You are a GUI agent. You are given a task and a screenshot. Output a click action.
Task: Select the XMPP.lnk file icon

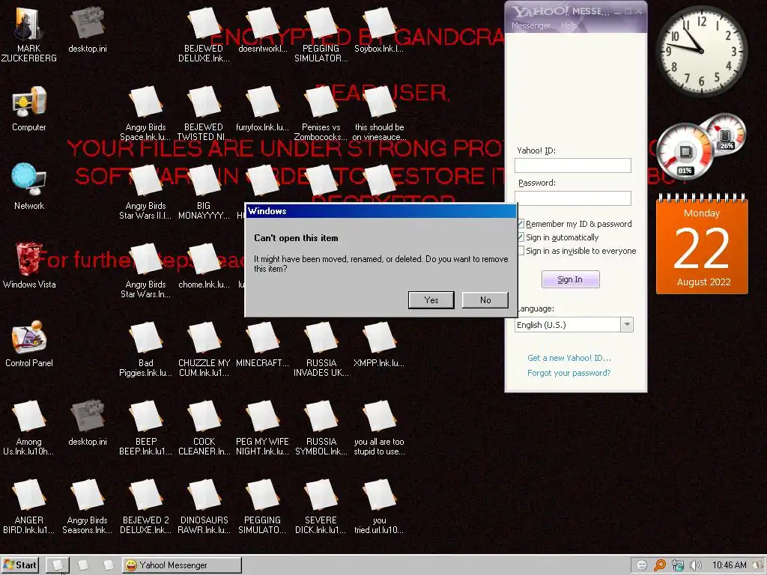379,344
